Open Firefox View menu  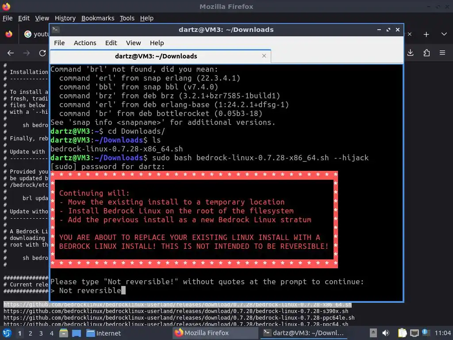[42, 18]
